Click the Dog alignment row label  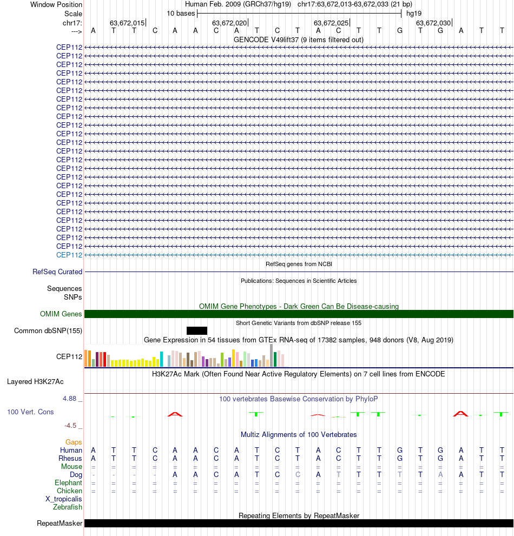click(x=76, y=475)
